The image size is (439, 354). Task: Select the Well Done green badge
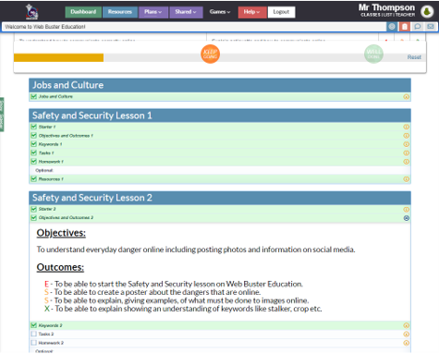point(373,55)
